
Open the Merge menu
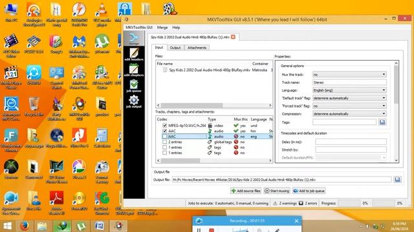coord(162,27)
